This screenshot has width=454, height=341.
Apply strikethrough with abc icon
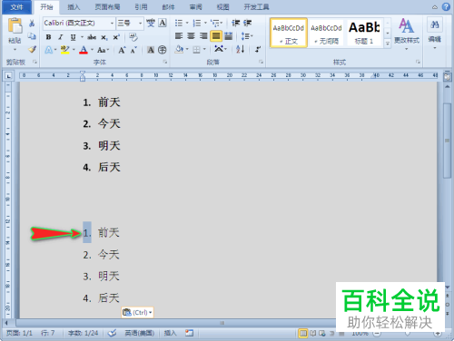92,37
